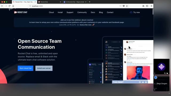Open the Support navigation item
171x96 pixels.
click(70, 13)
